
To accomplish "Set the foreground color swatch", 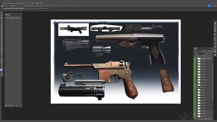I will tap(1, 70).
